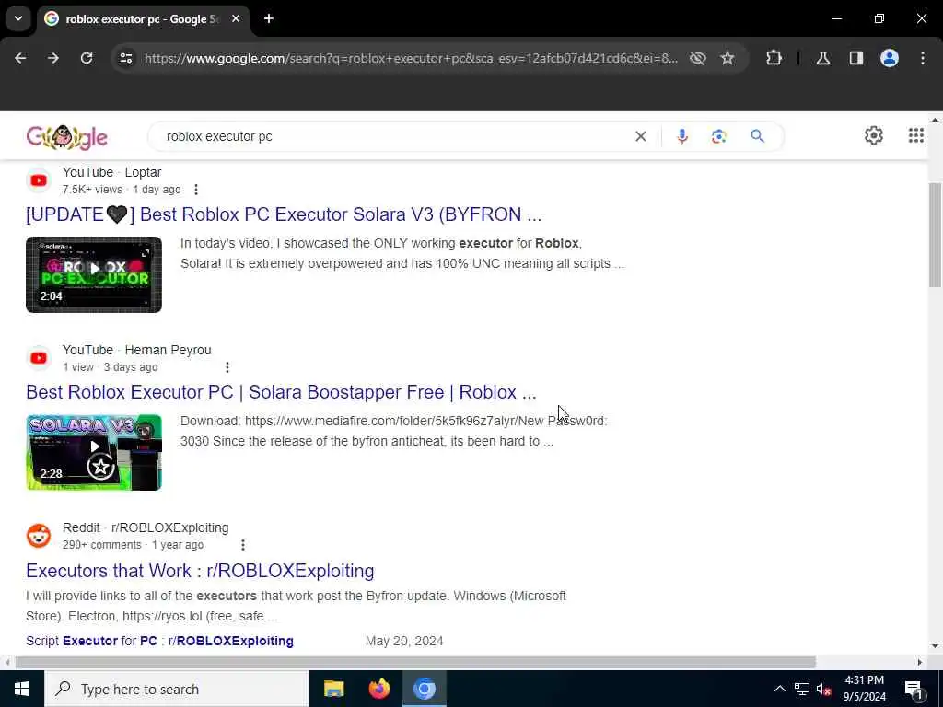The width and height of the screenshot is (943, 707).
Task: Toggle the browser side panel
Action: pyautogui.click(x=856, y=58)
